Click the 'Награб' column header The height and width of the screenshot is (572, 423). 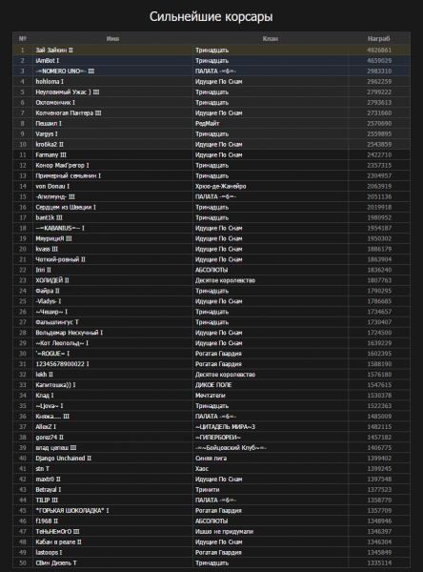click(x=379, y=39)
